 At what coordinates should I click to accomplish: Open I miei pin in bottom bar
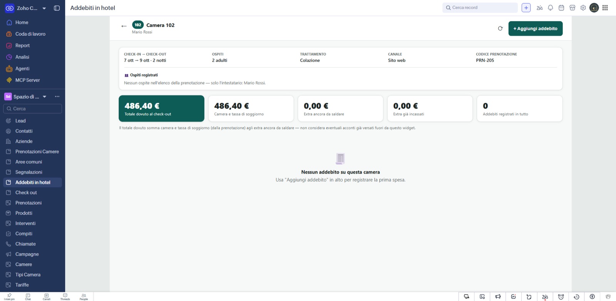(x=9, y=297)
